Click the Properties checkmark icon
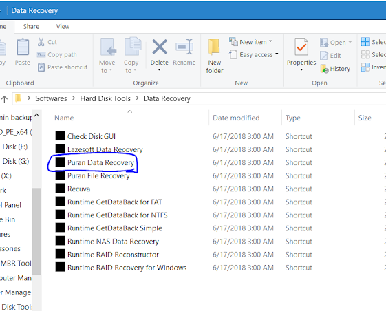This screenshot has width=386, height=311. click(301, 47)
